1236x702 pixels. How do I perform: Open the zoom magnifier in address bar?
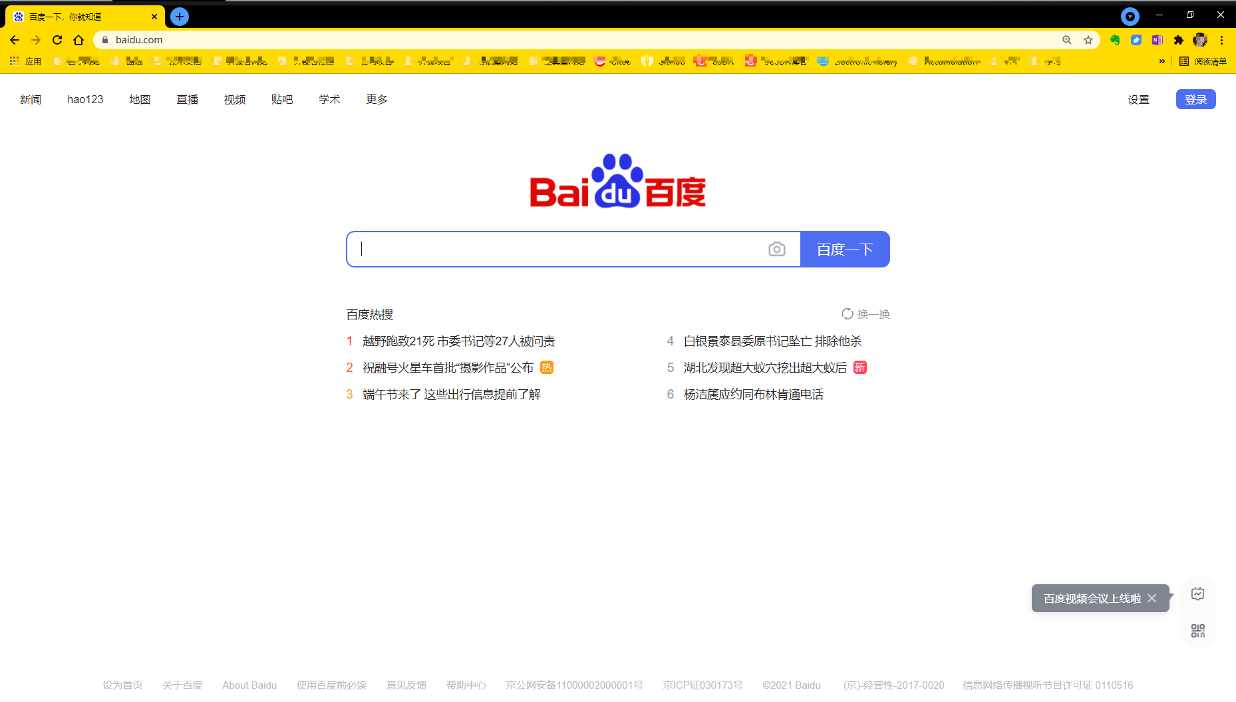(1067, 40)
